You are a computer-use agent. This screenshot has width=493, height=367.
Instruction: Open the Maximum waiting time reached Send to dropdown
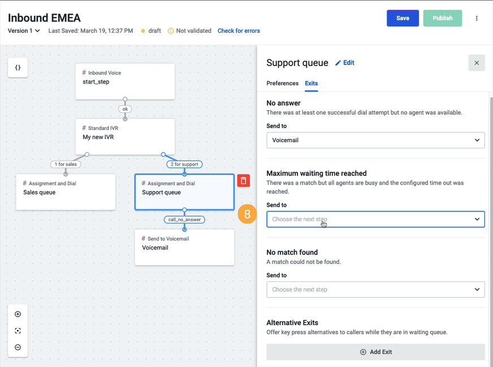[x=375, y=219]
